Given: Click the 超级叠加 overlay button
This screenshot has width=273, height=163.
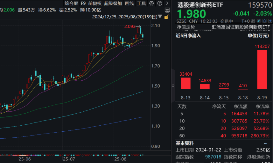Looking at the screenshot, I should coord(113,3).
